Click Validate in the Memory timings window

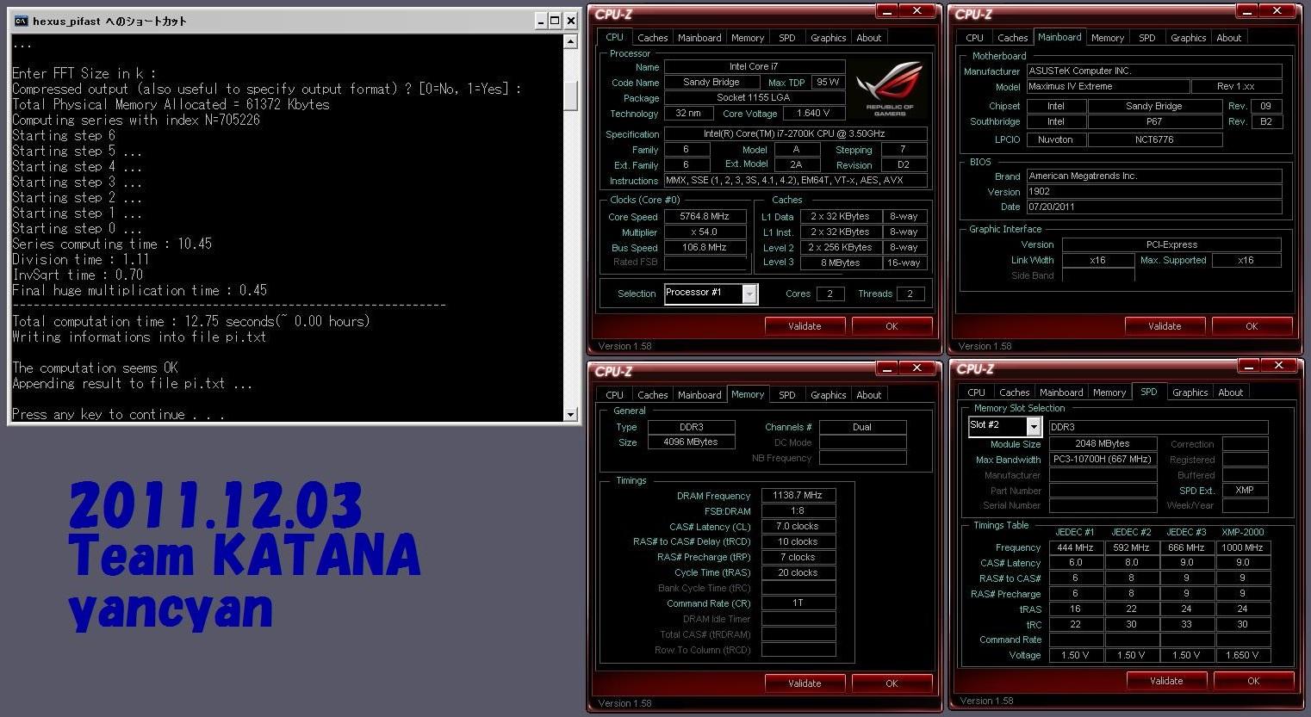(x=805, y=683)
